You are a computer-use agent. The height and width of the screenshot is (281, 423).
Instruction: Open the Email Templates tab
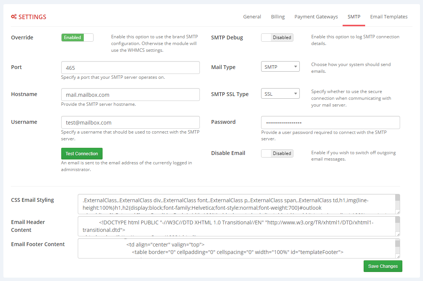389,17
